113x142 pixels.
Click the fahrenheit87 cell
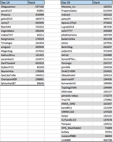(x=14, y=83)
